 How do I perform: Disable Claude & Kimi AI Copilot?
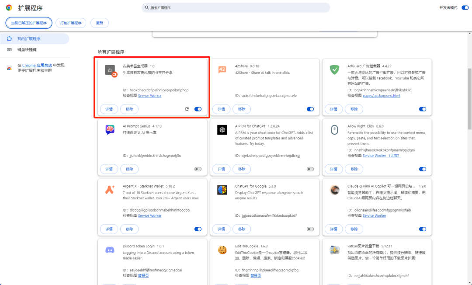click(x=422, y=229)
